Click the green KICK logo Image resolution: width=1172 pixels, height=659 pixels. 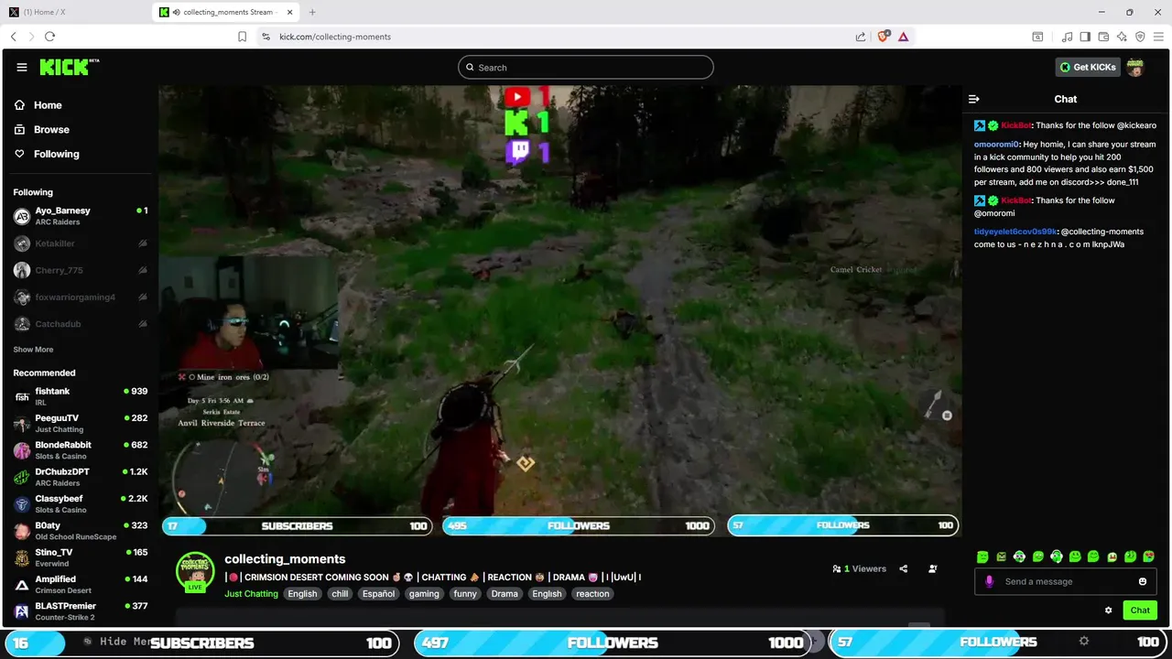pos(70,67)
